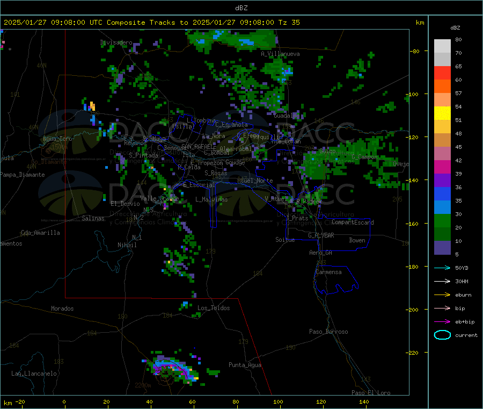
Task: Click the S_Rosas location label
Action: coord(216,173)
